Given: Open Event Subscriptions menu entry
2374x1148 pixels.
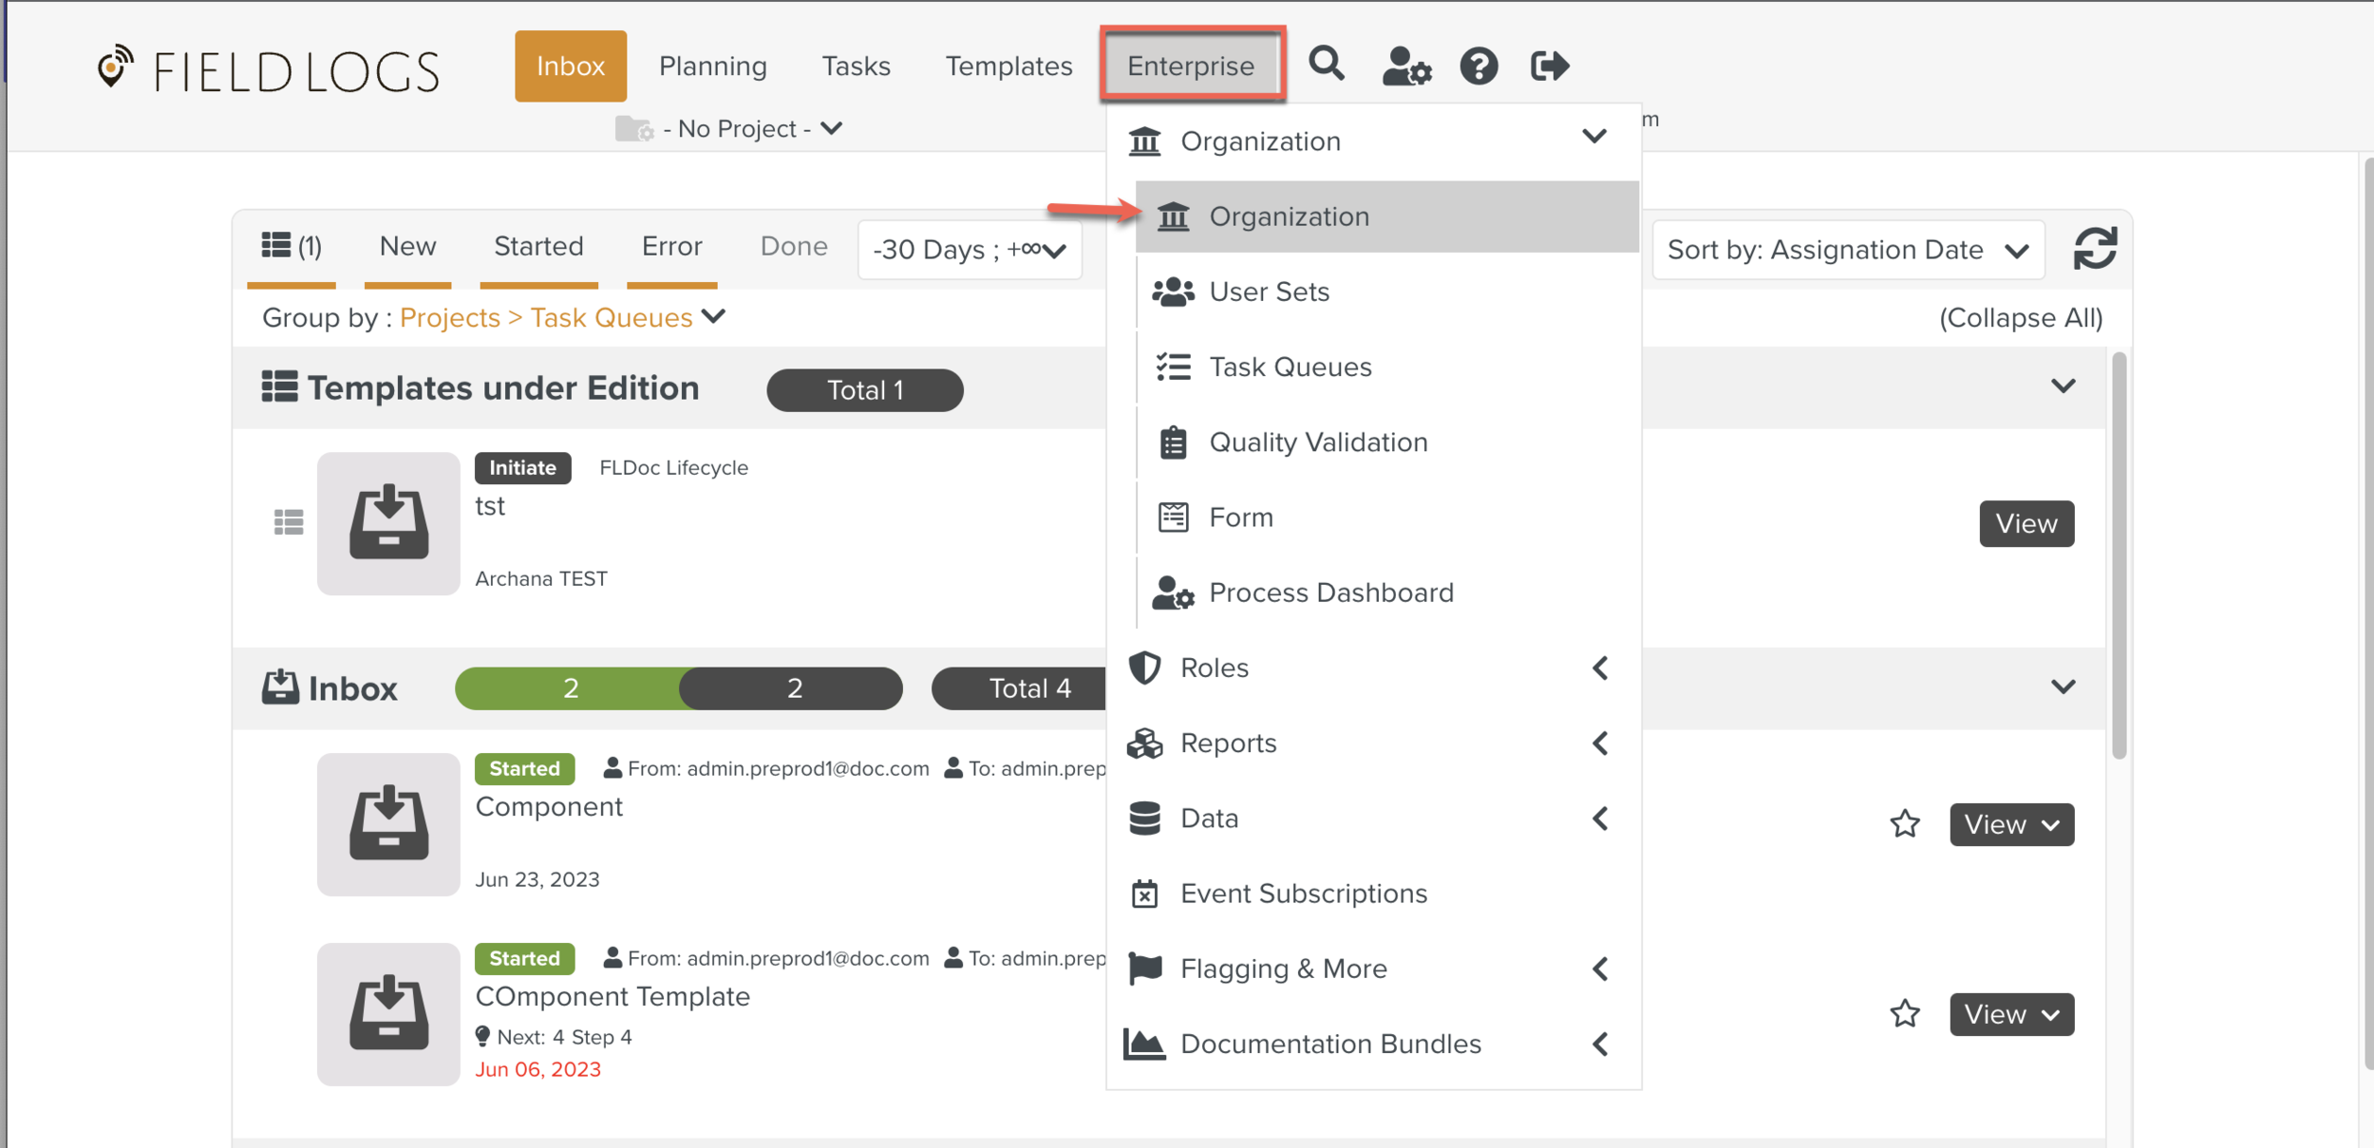Looking at the screenshot, I should pyautogui.click(x=1303, y=894).
